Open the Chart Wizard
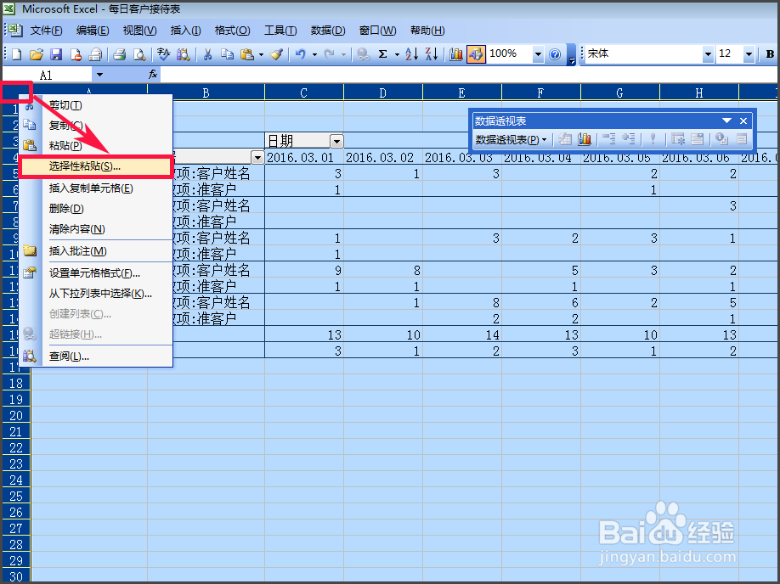This screenshot has width=780, height=584. click(x=455, y=54)
